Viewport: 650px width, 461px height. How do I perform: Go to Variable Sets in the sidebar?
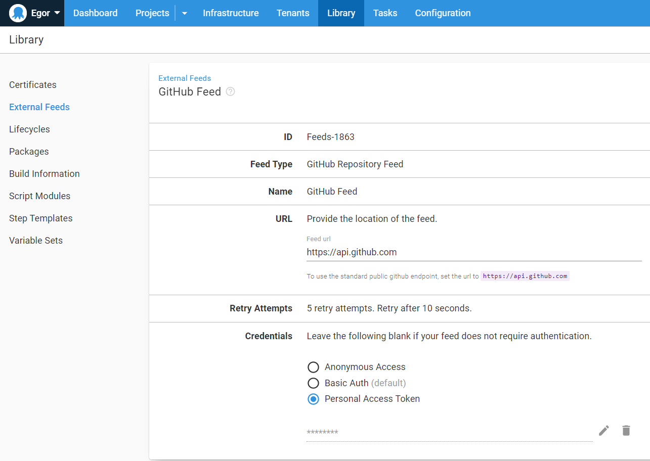click(x=35, y=240)
